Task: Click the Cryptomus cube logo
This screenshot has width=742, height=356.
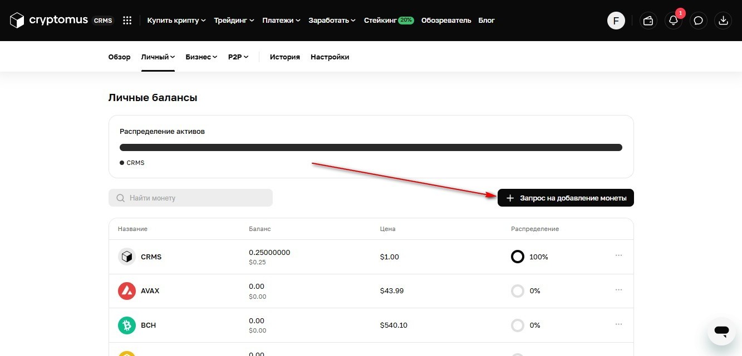Action: 17,21
